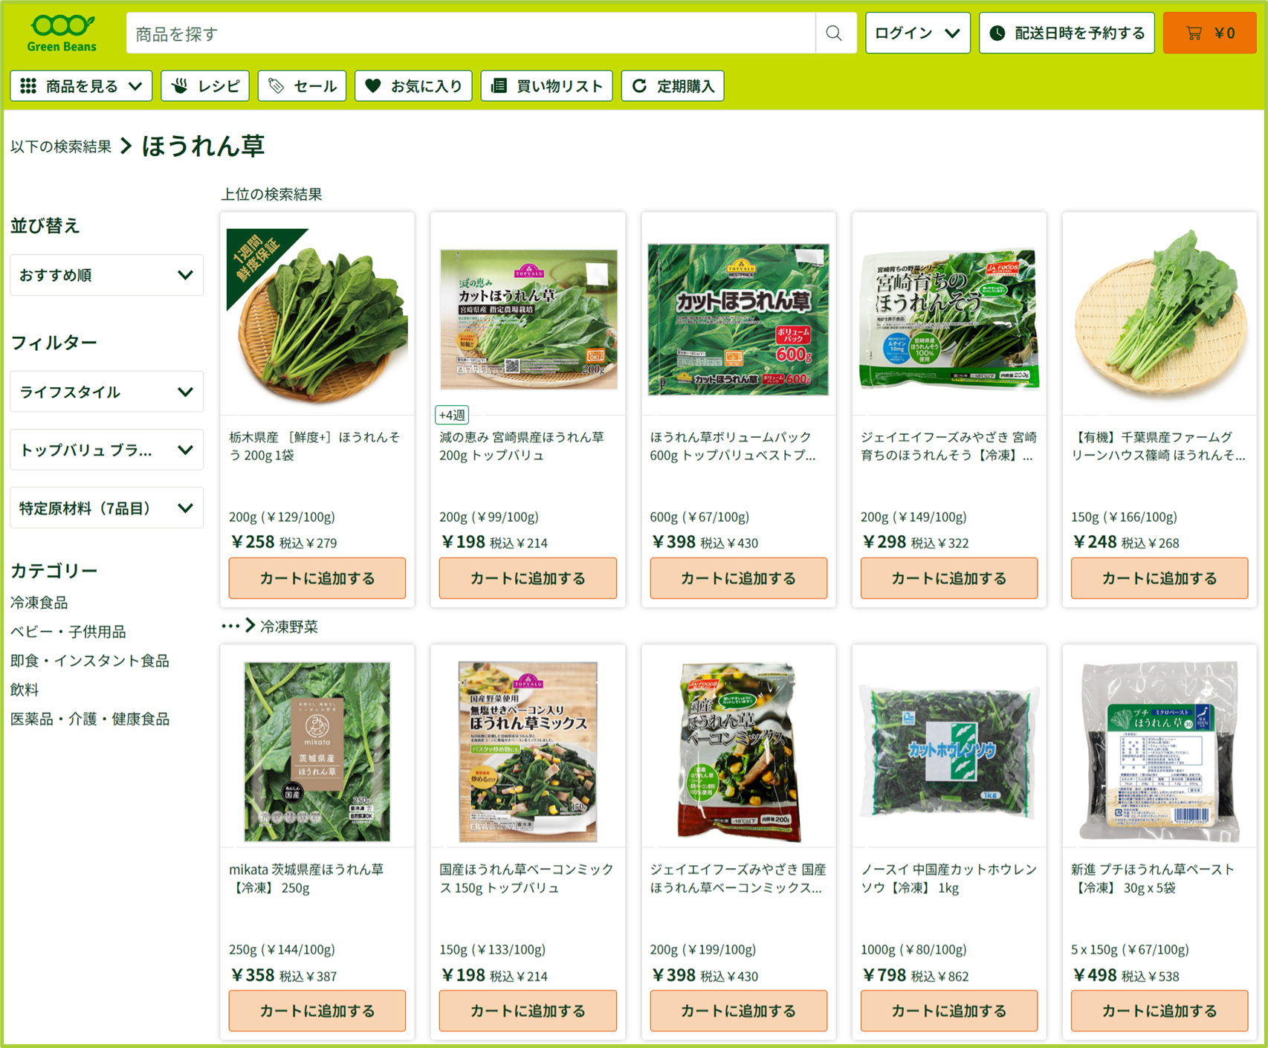Open product title mikata 茨城県産ほうれん草【冷凍】
This screenshot has width=1268, height=1048.
(306, 879)
